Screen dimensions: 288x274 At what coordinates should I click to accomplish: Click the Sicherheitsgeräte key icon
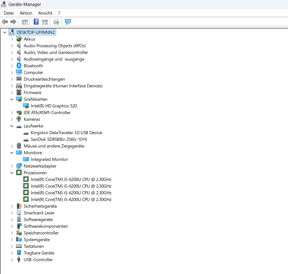pos(19,206)
